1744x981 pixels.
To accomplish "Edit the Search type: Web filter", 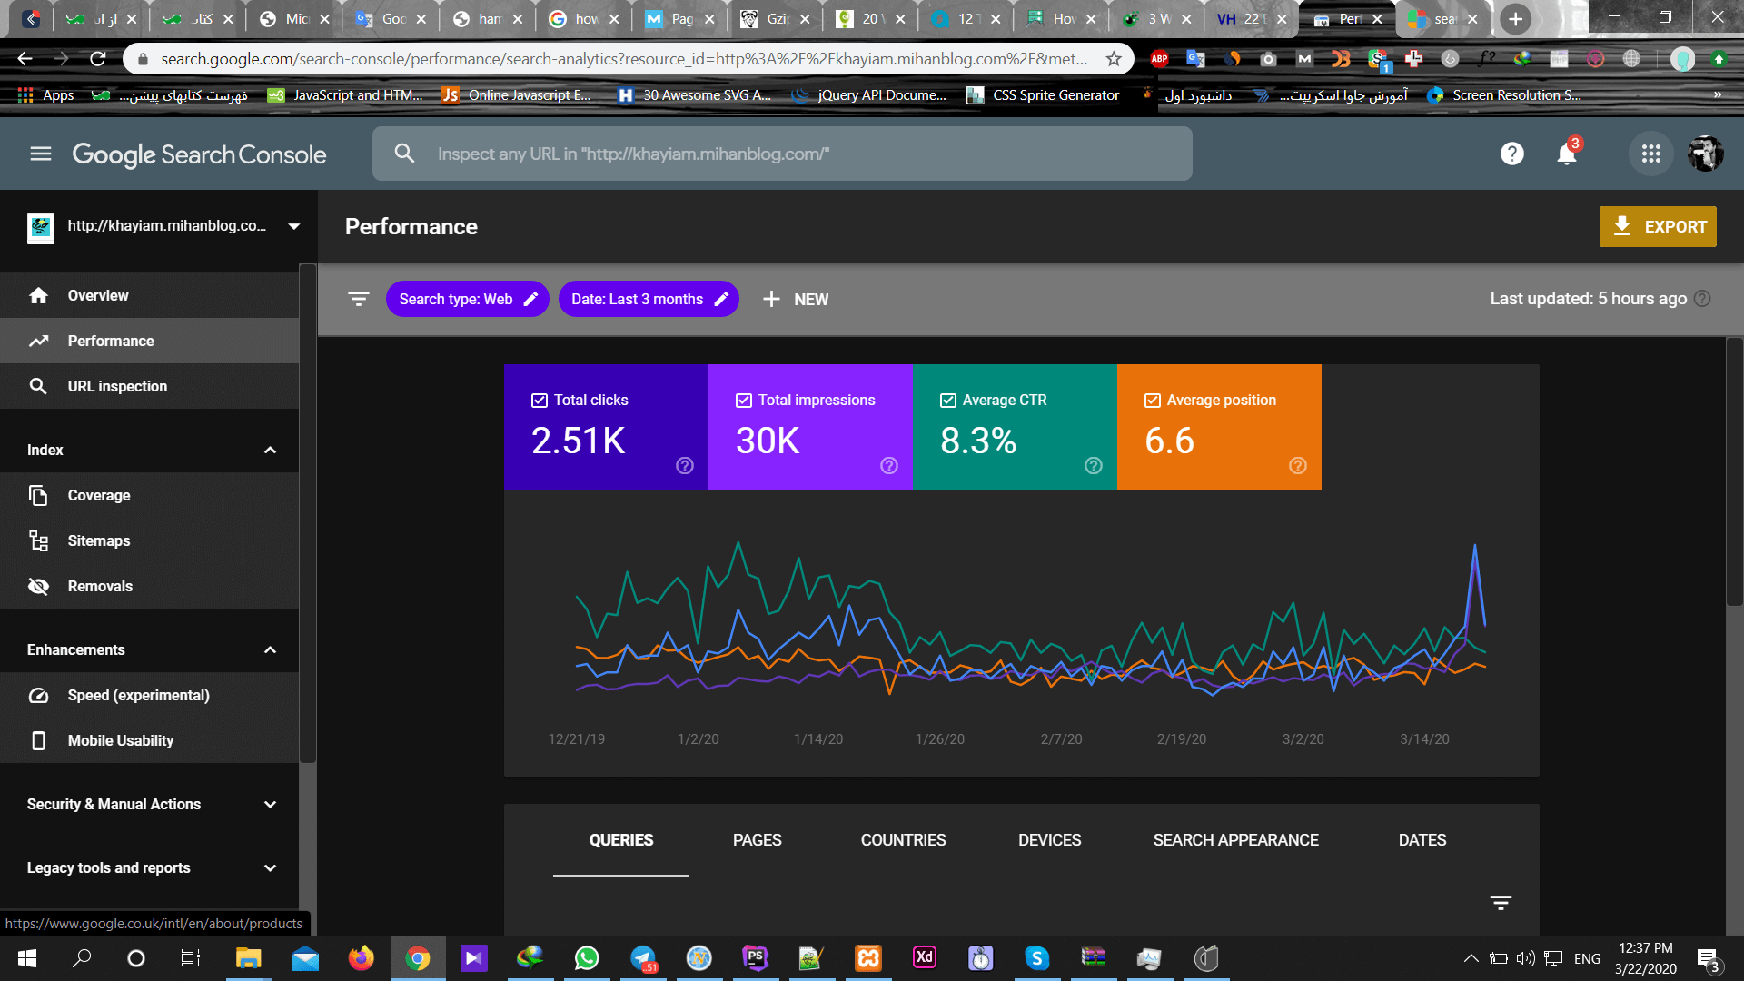I will click(467, 299).
